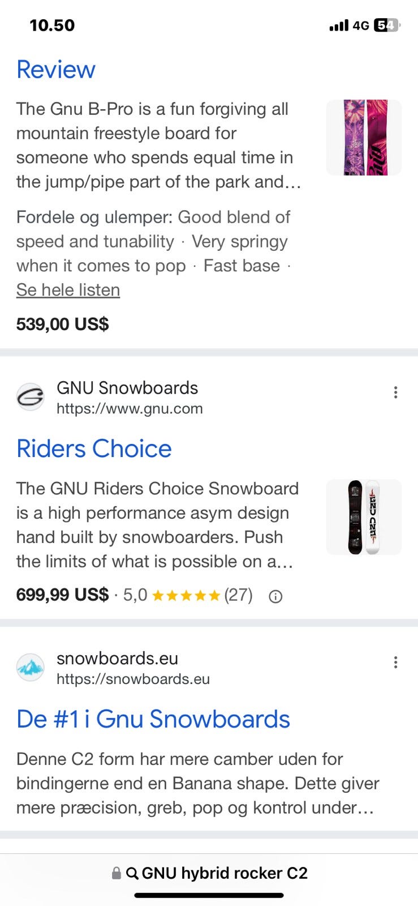Open the Review result title link

pyautogui.click(x=56, y=70)
